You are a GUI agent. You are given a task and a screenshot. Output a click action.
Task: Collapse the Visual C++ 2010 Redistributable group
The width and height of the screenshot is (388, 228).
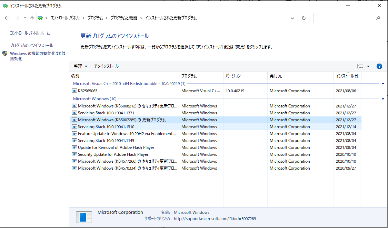pyautogui.click(x=383, y=84)
